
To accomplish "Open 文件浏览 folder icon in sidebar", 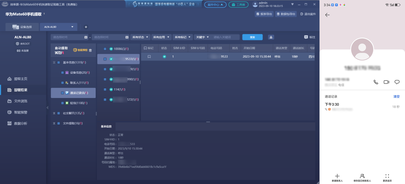I will coord(9,101).
